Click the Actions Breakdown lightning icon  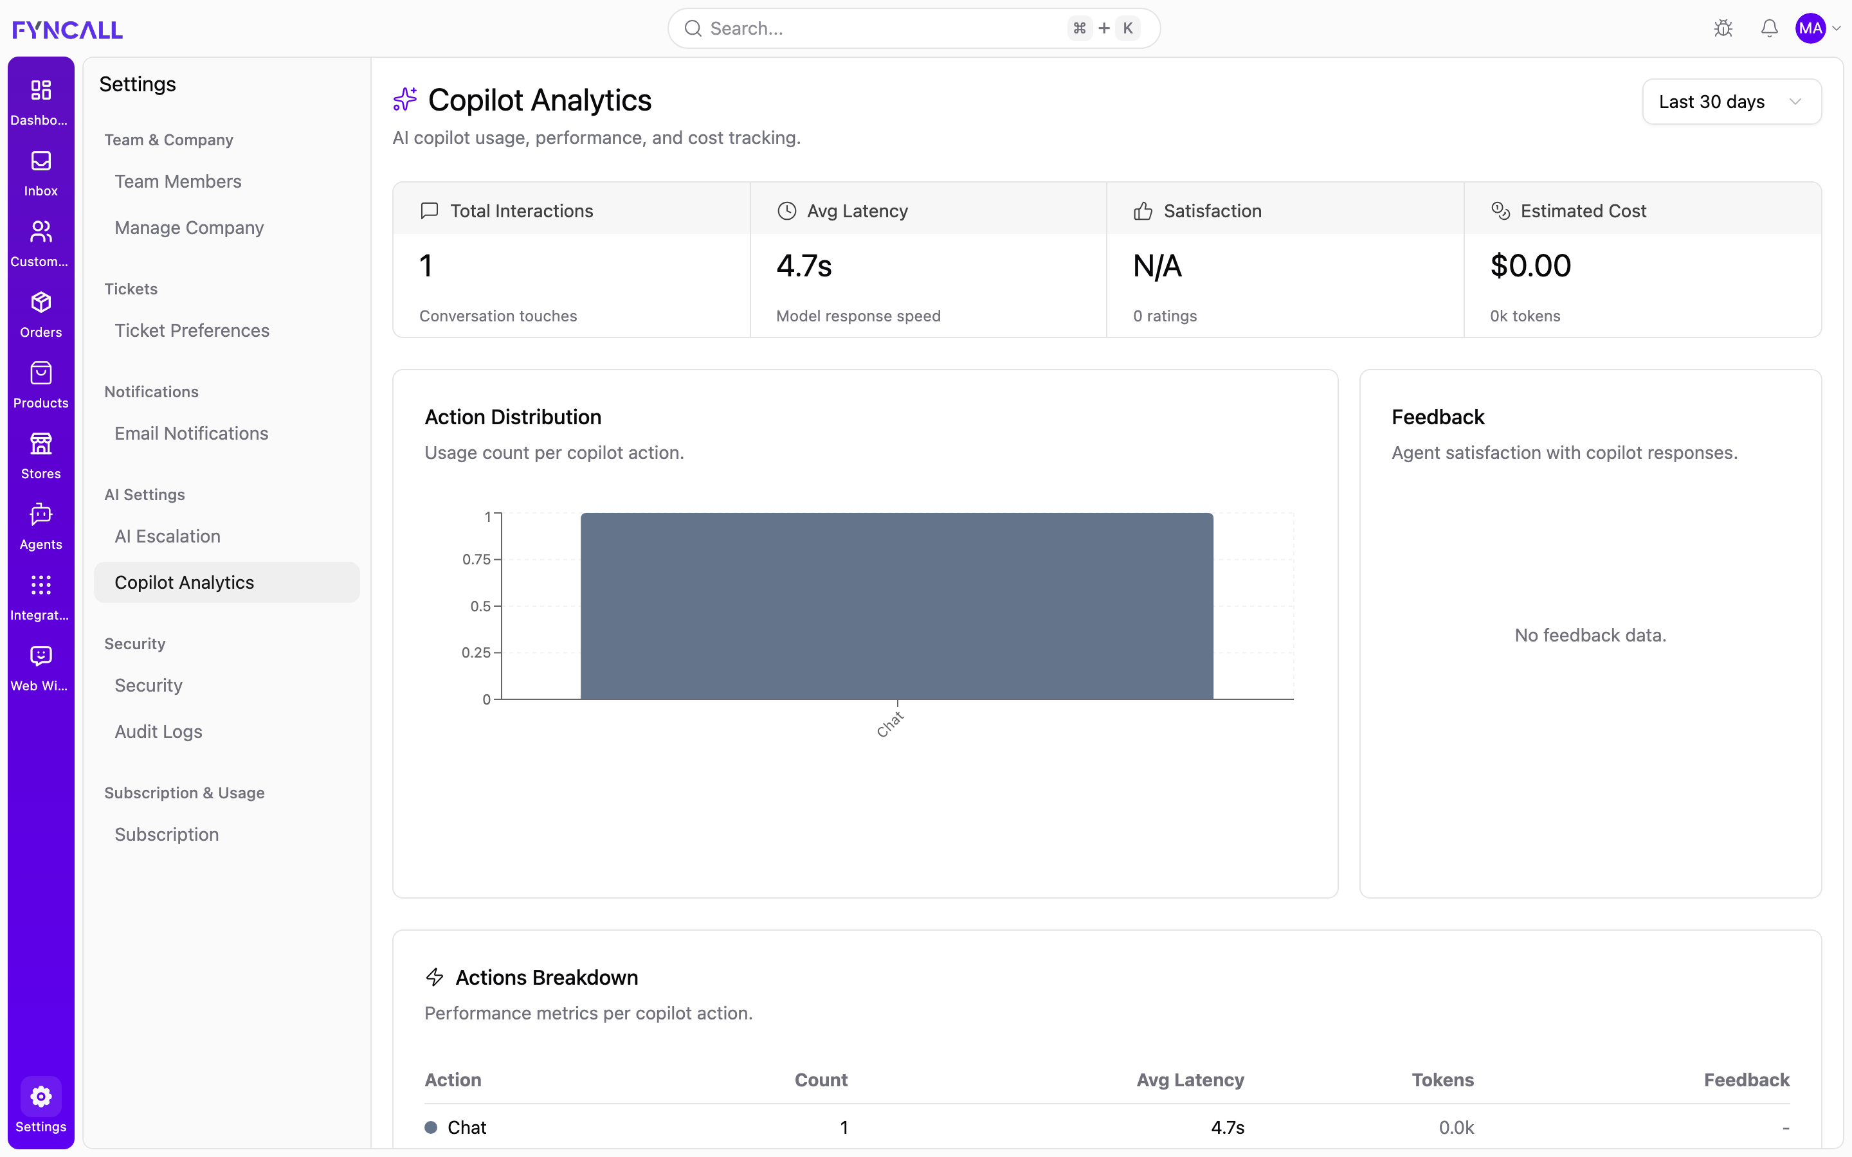[435, 977]
